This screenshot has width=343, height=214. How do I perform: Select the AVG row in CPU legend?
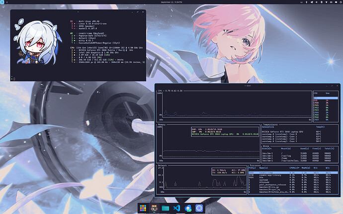point(326,101)
